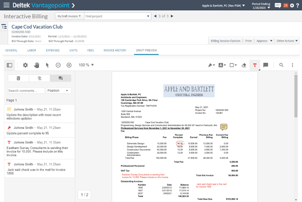Expand the Other Actions menu
Screen dimensions: 302x202
click(287, 41)
